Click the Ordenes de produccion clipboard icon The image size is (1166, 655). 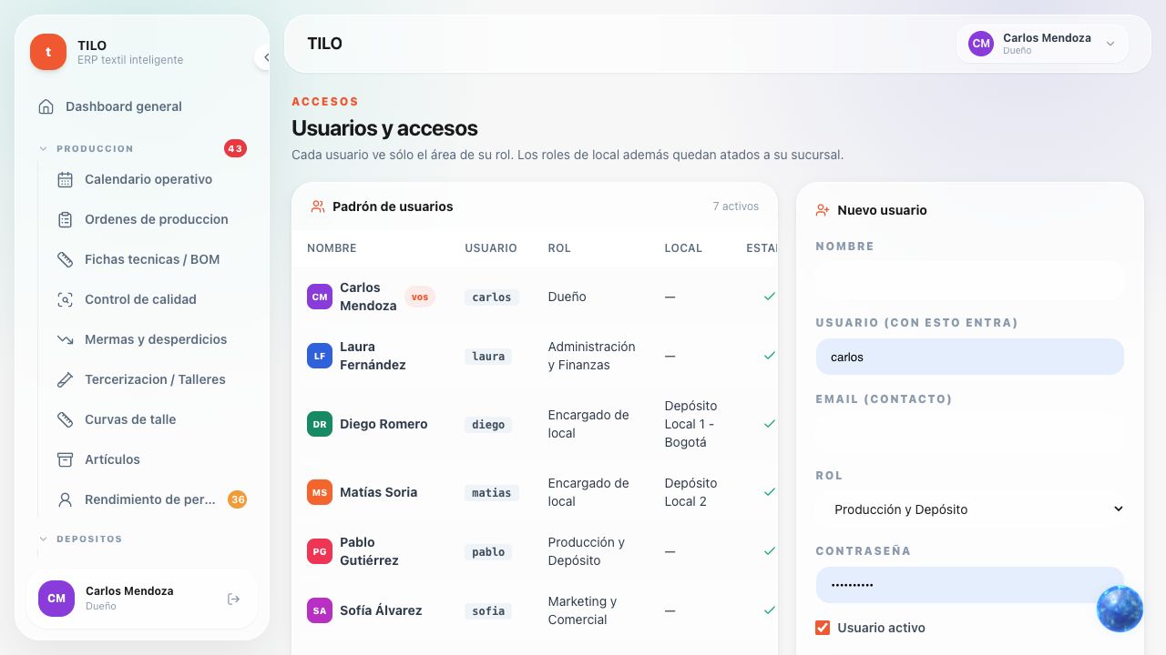65,219
